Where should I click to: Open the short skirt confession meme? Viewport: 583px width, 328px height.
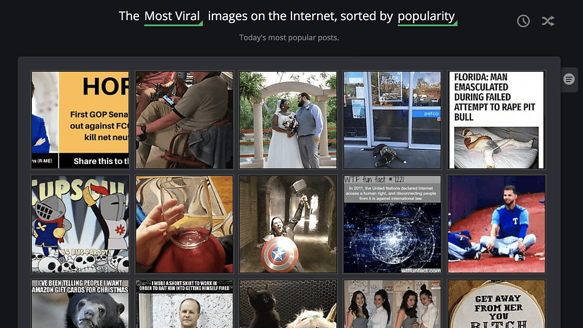tap(184, 304)
